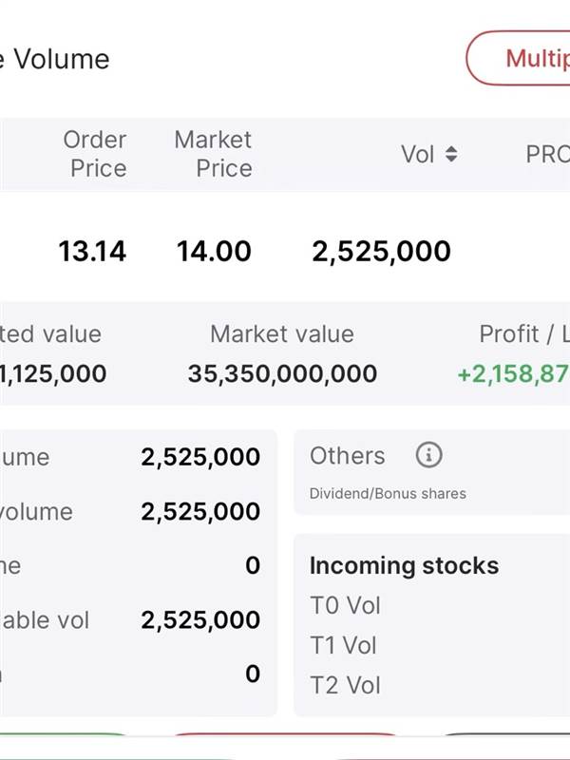Sort holdings by the Vol arrows icon
570x760 pixels.
(451, 154)
